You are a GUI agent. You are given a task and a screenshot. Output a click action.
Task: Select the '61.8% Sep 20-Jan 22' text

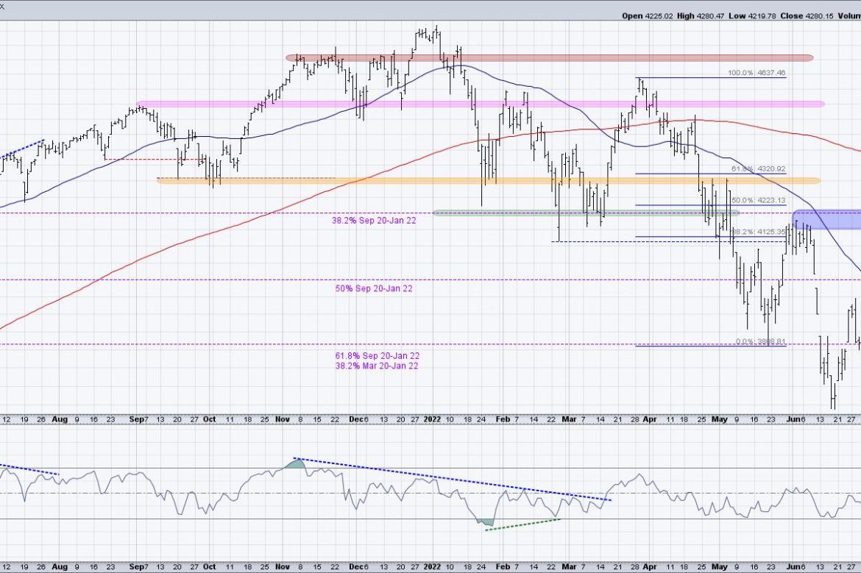[x=376, y=355]
